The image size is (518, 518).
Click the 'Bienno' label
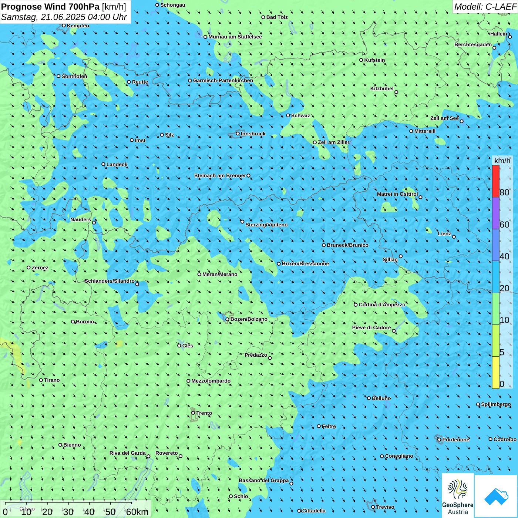pos(72,445)
